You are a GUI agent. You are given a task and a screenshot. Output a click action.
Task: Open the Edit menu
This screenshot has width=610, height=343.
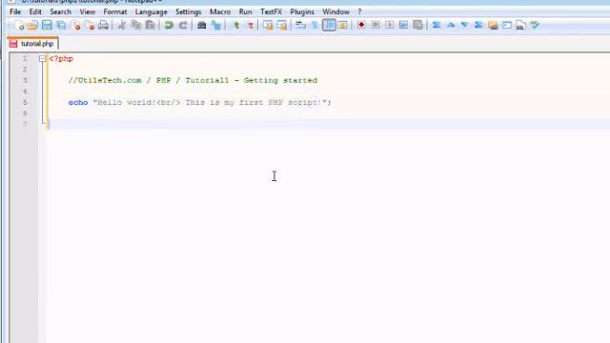click(x=35, y=11)
